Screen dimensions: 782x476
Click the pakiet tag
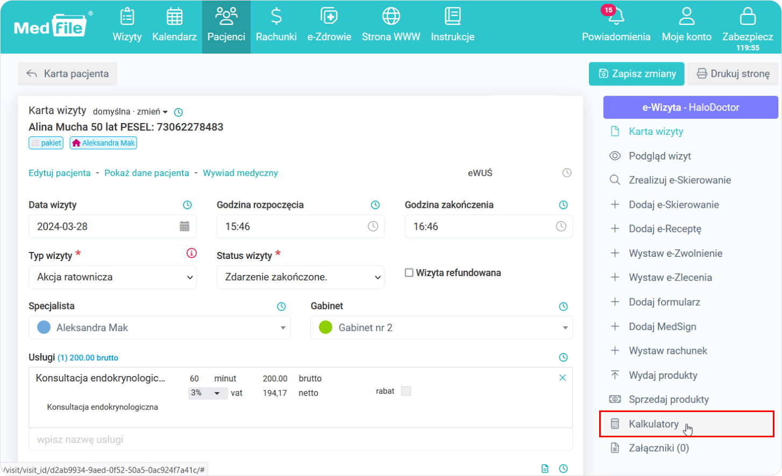46,143
